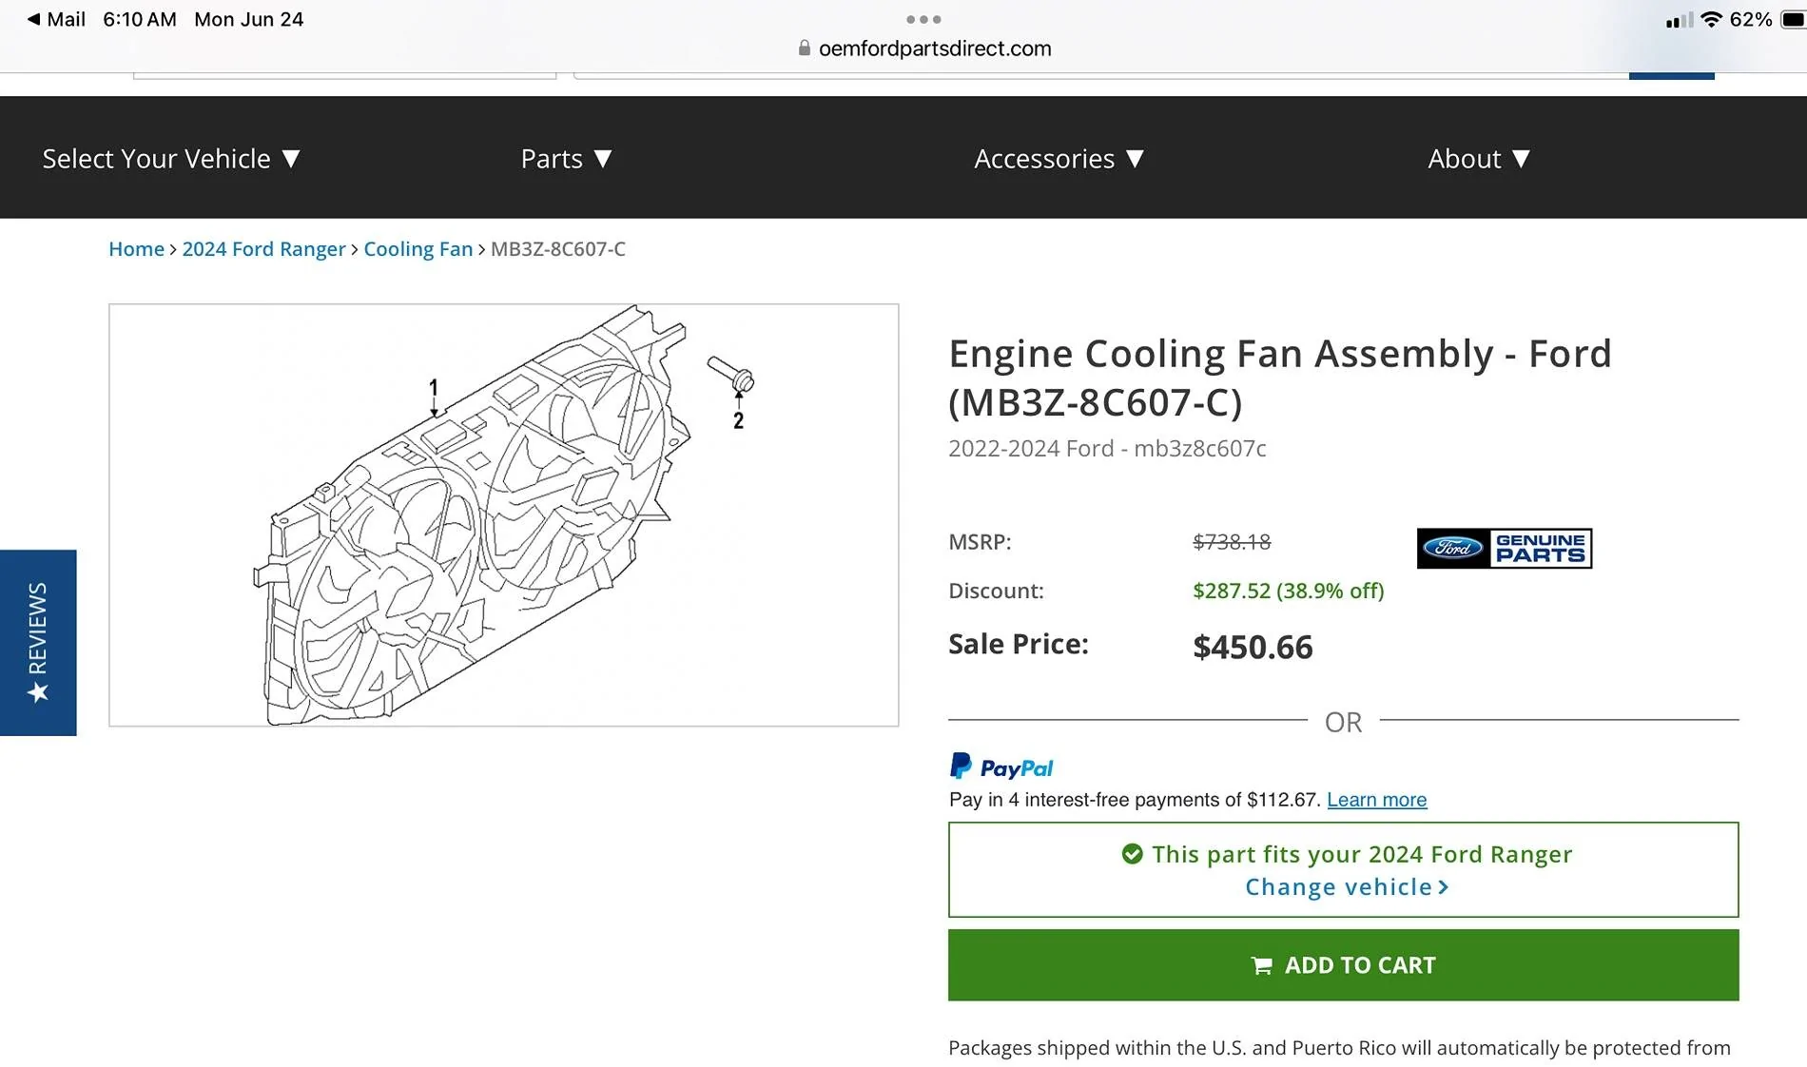Click the cooling fan diagram image
Viewport: 1807px width, 1067px height.
coord(503,515)
